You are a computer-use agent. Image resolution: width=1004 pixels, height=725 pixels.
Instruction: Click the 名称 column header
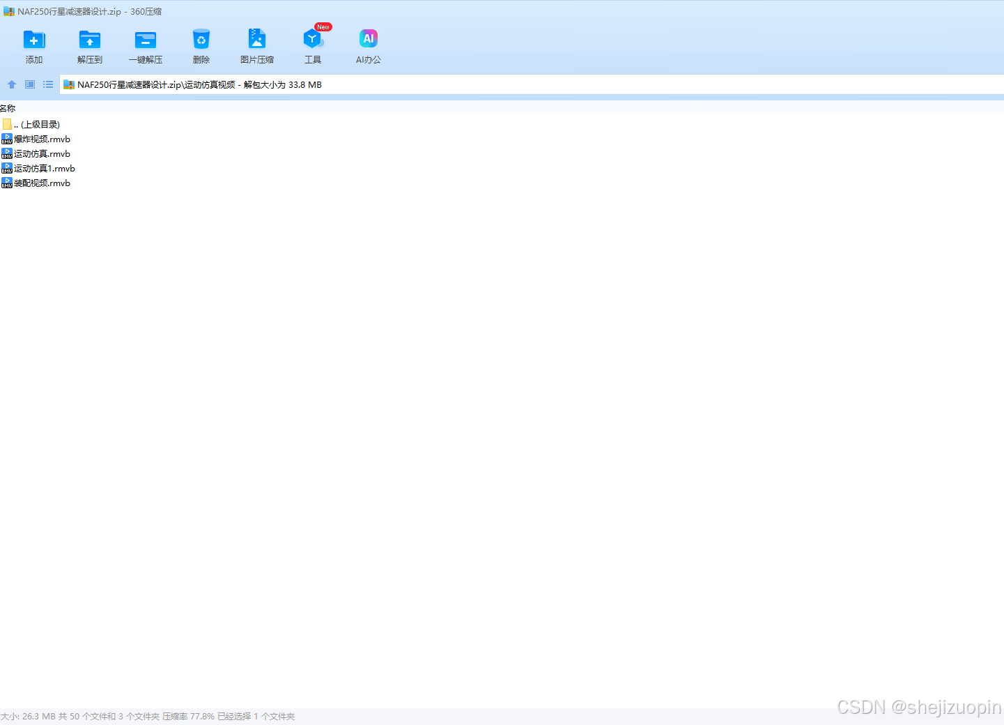tap(8, 108)
